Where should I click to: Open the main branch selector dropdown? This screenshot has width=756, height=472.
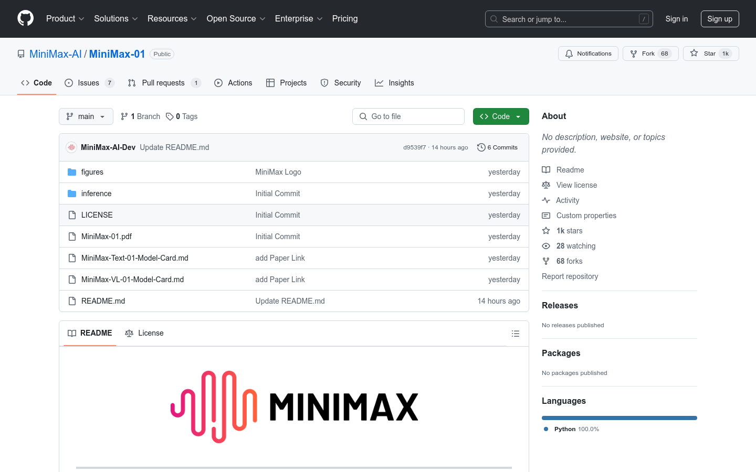[x=86, y=116]
